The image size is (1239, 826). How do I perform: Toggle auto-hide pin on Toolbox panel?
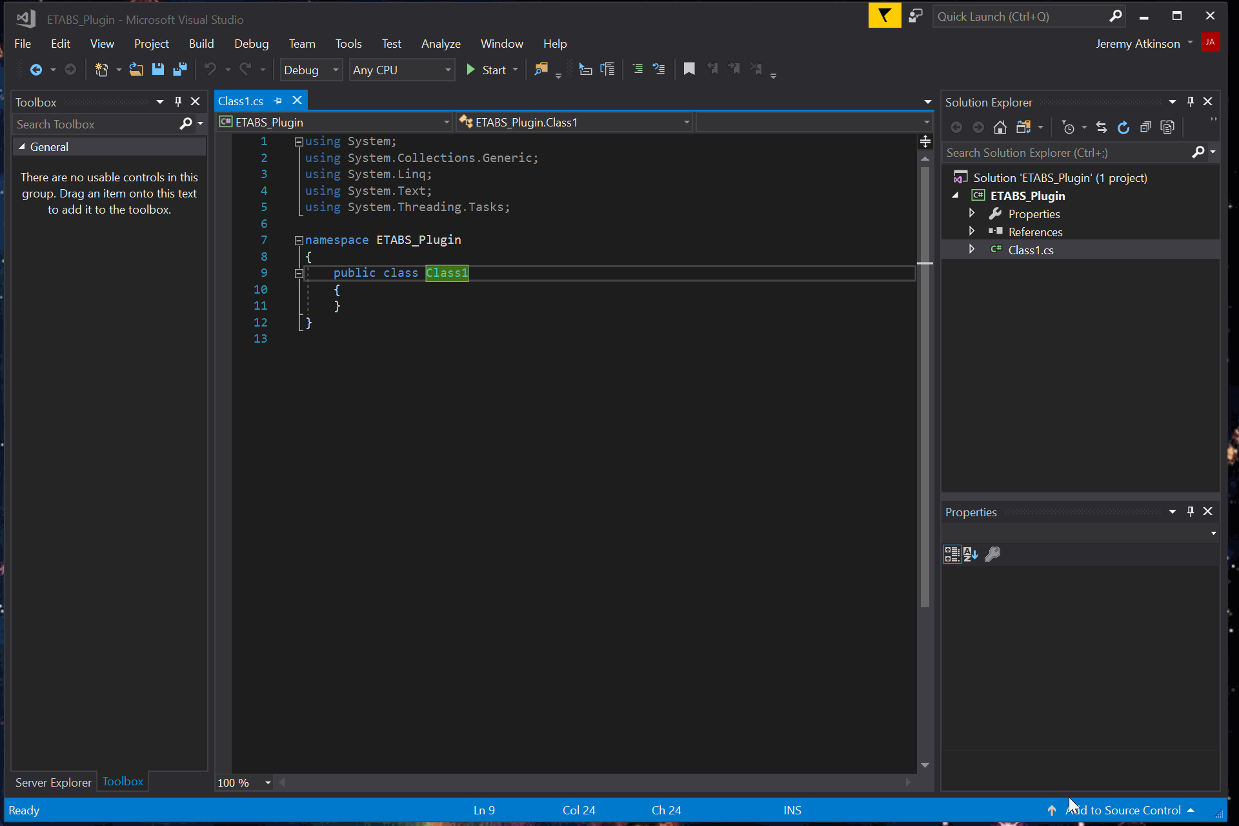point(178,102)
